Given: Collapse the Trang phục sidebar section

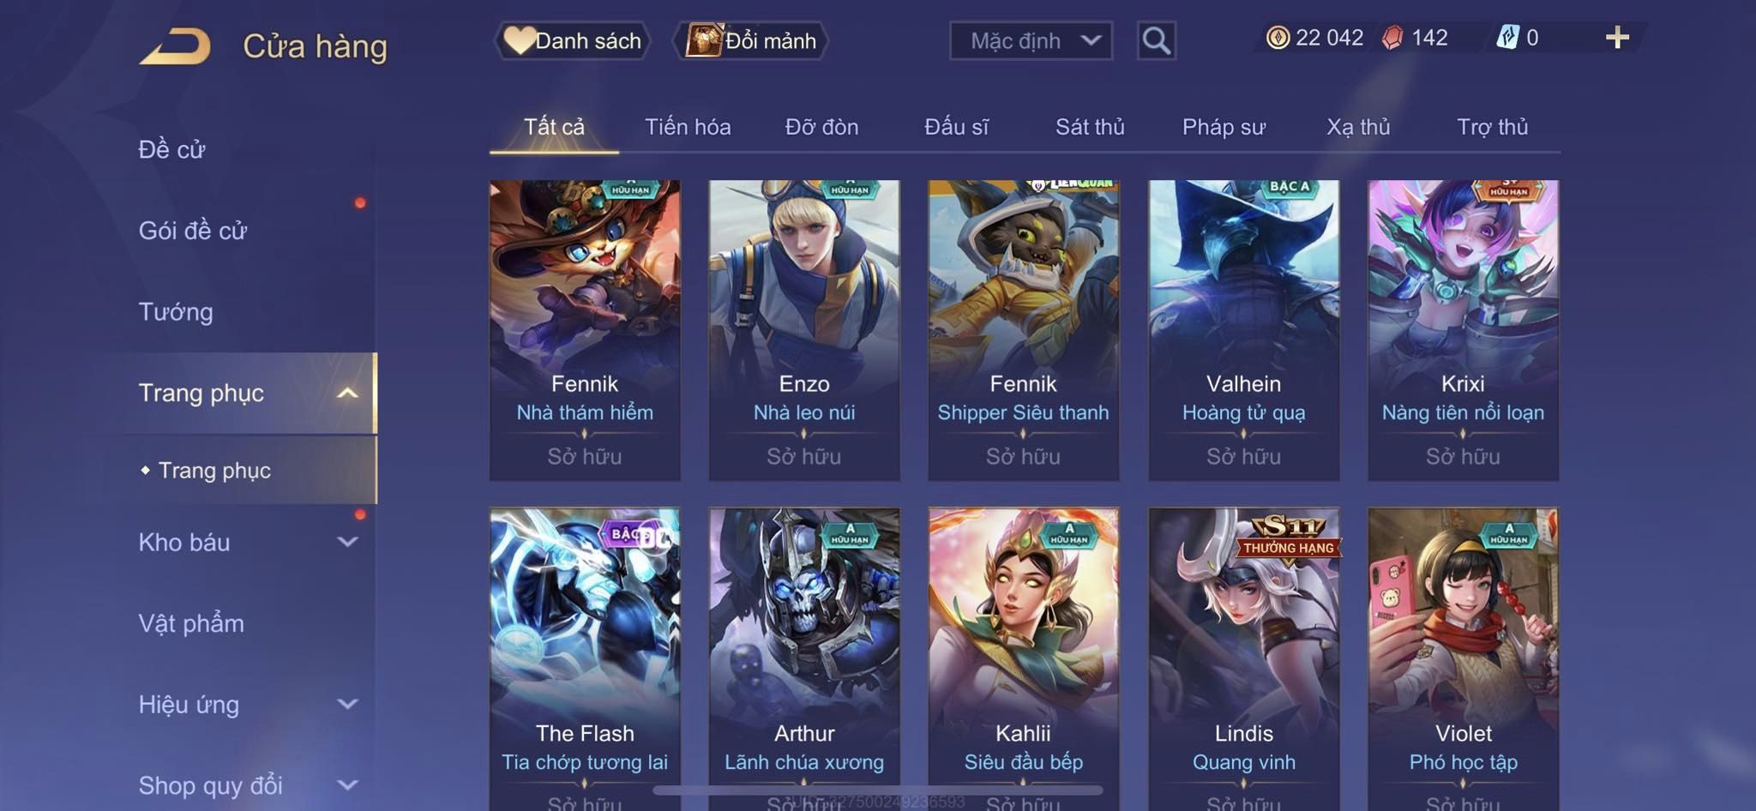Looking at the screenshot, I should pyautogui.click(x=347, y=393).
